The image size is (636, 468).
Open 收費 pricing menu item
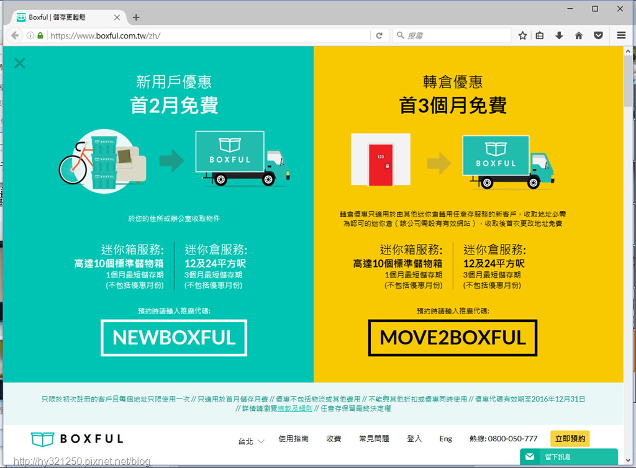pyautogui.click(x=334, y=439)
